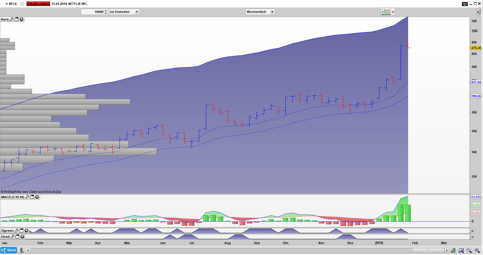Open the Einheiten units dropdown
This screenshot has height=255, width=483.
point(137,12)
